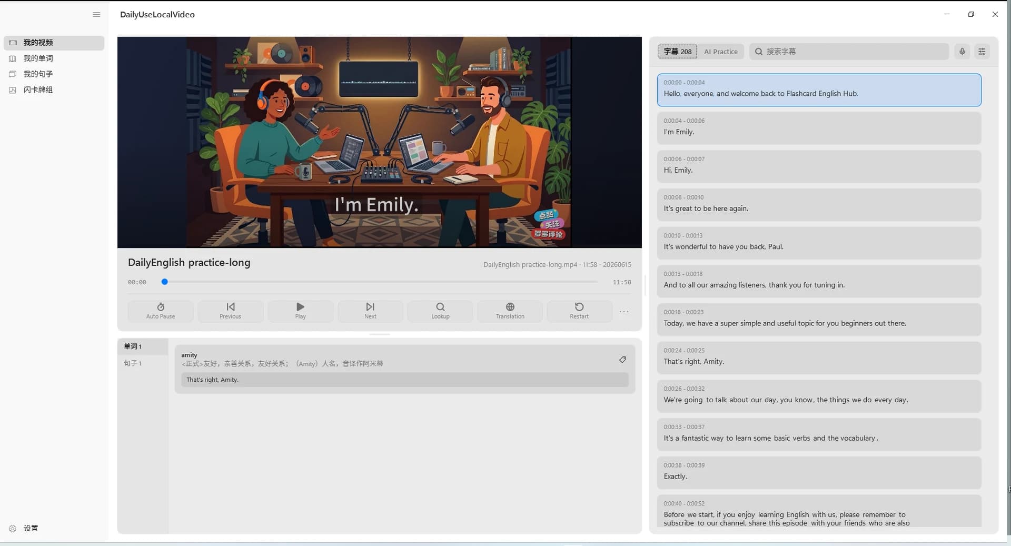Click the video player frame

click(x=379, y=142)
